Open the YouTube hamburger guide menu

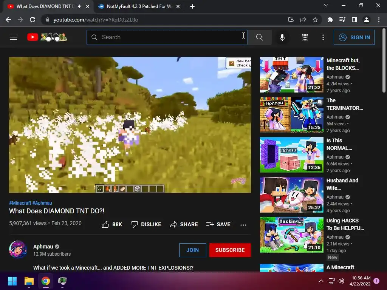point(14,37)
